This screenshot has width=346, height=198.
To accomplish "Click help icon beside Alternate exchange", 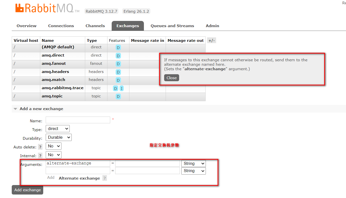I will 105,178.
